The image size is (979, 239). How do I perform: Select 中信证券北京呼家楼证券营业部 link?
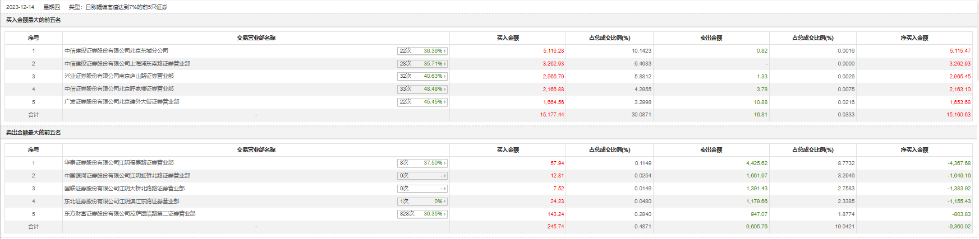click(x=119, y=89)
